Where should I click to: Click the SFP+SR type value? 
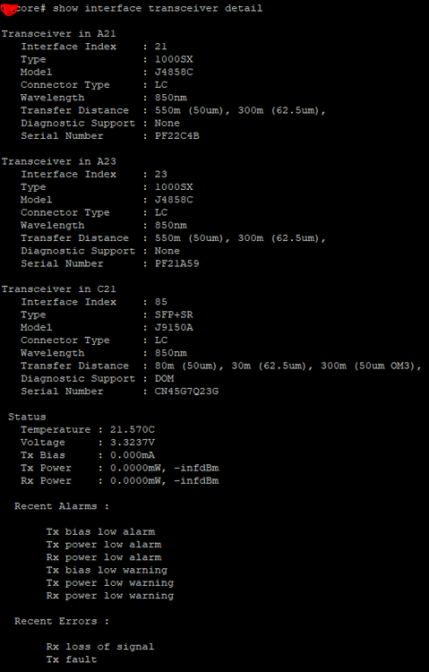(x=174, y=314)
